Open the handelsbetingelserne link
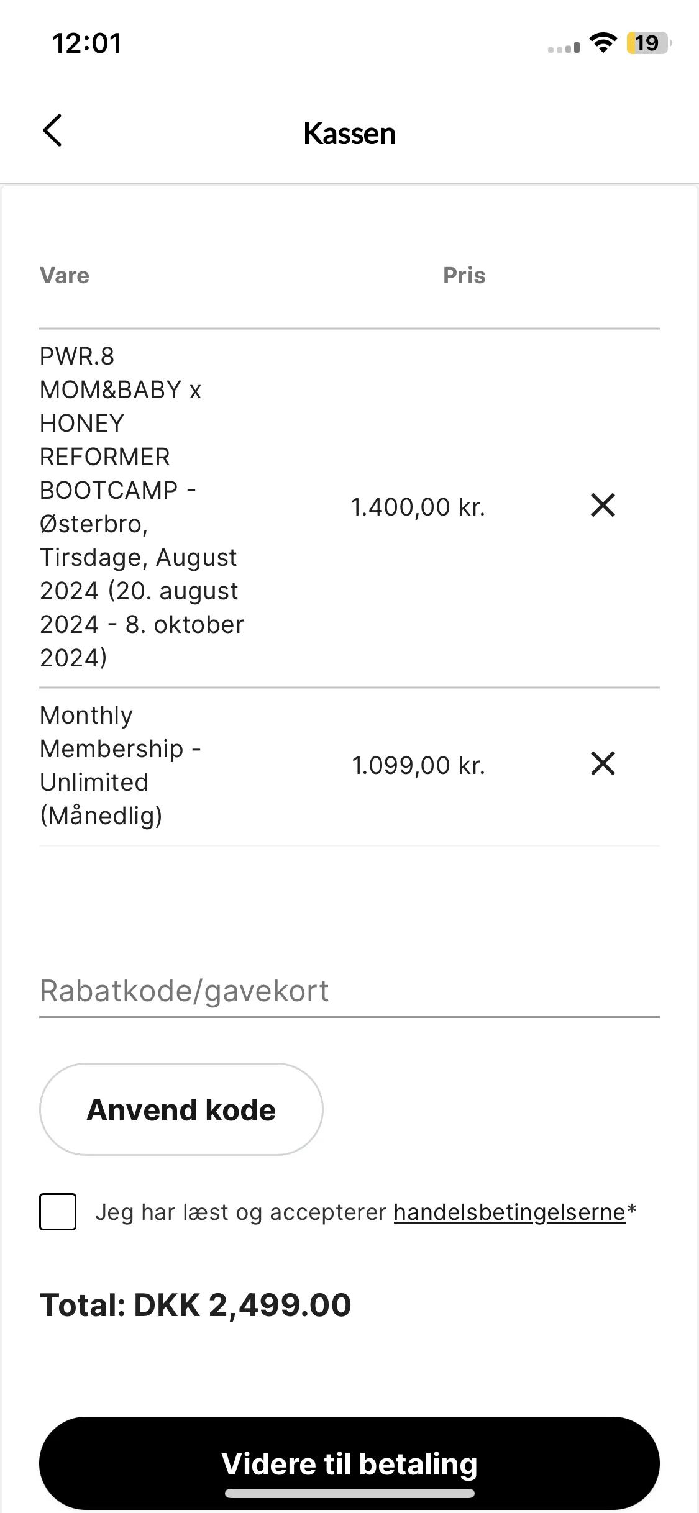 pyautogui.click(x=509, y=1212)
